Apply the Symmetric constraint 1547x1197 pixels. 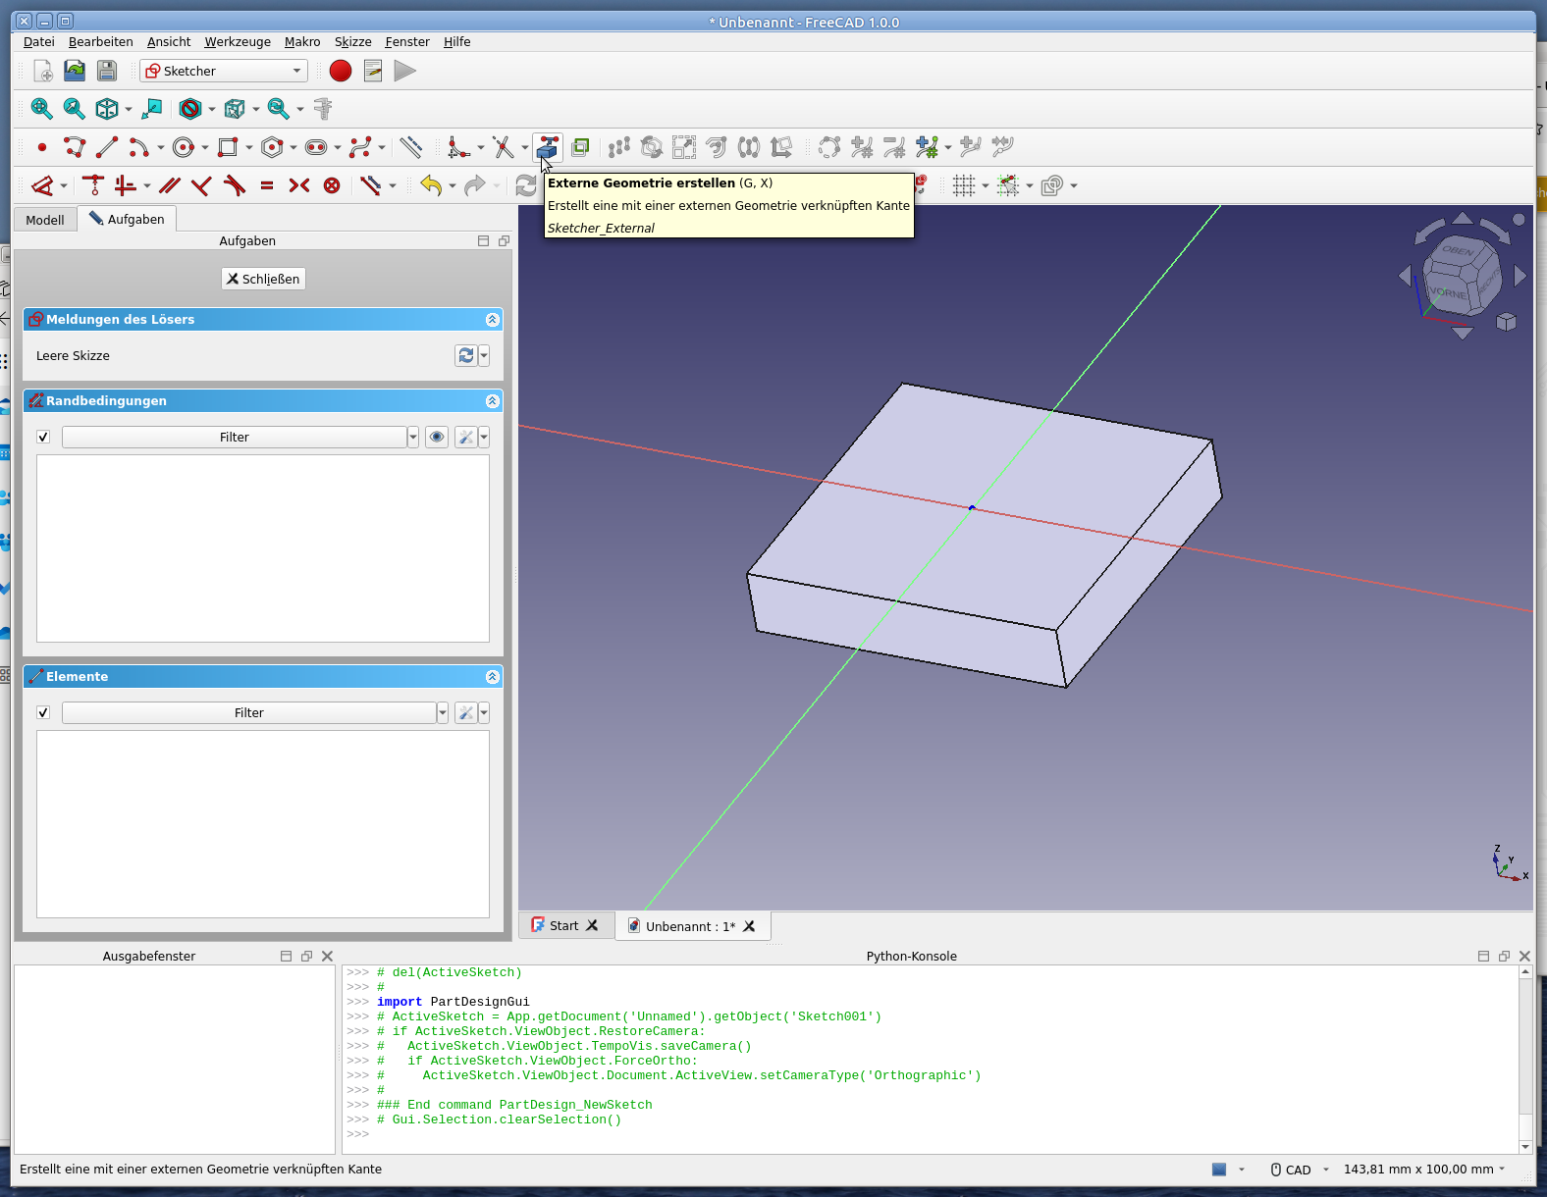pos(299,185)
